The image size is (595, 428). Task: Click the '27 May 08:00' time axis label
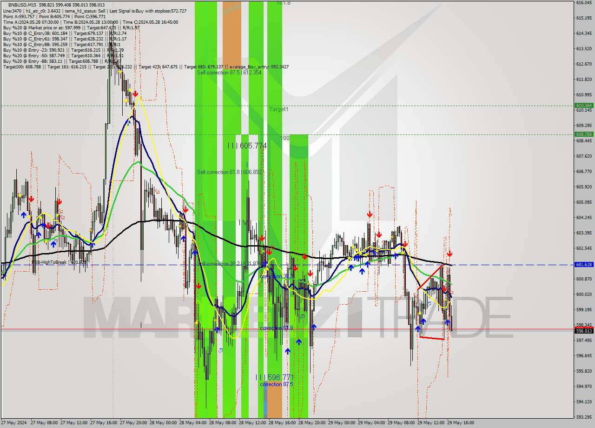[44, 423]
